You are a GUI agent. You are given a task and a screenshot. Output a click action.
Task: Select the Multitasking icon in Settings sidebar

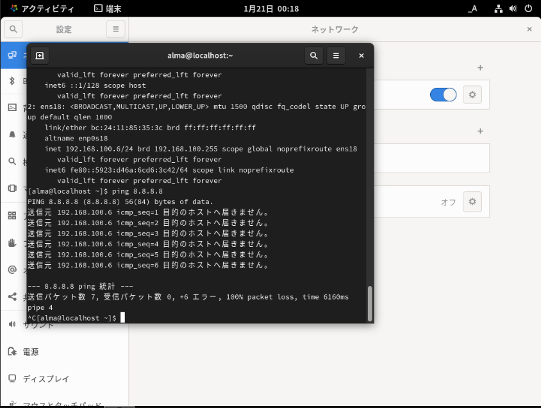click(12, 188)
